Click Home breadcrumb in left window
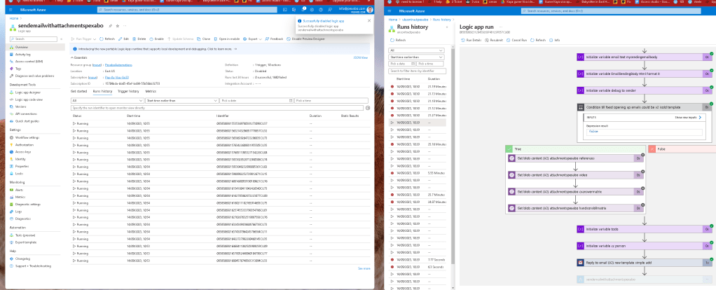 [14, 18]
